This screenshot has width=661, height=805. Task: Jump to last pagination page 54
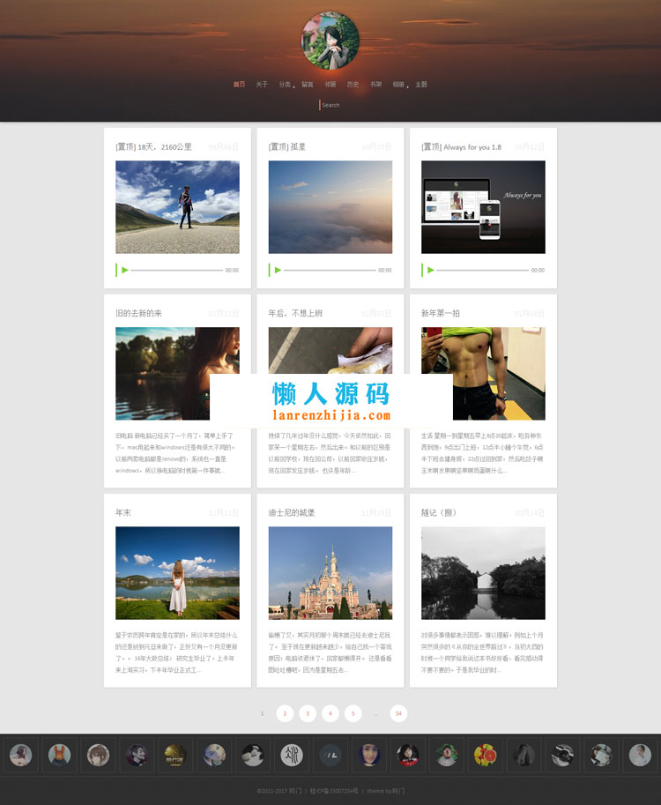click(398, 713)
